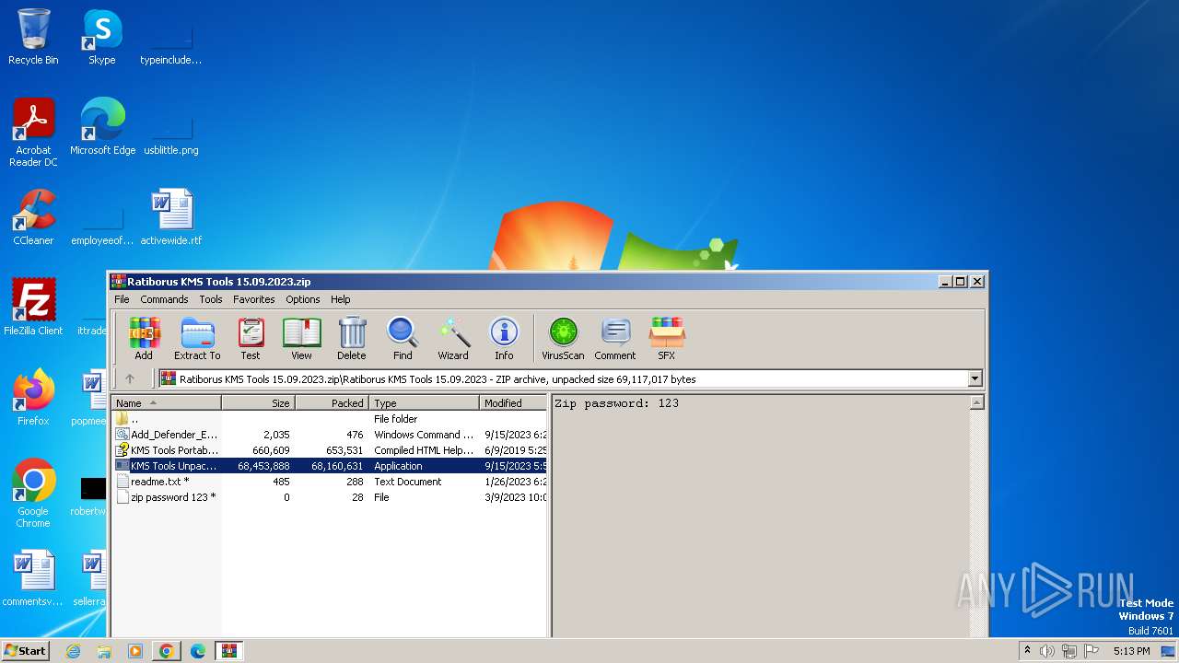Select the KMS Tools Unpac... application row
The image size is (1179, 663).
[x=330, y=466]
